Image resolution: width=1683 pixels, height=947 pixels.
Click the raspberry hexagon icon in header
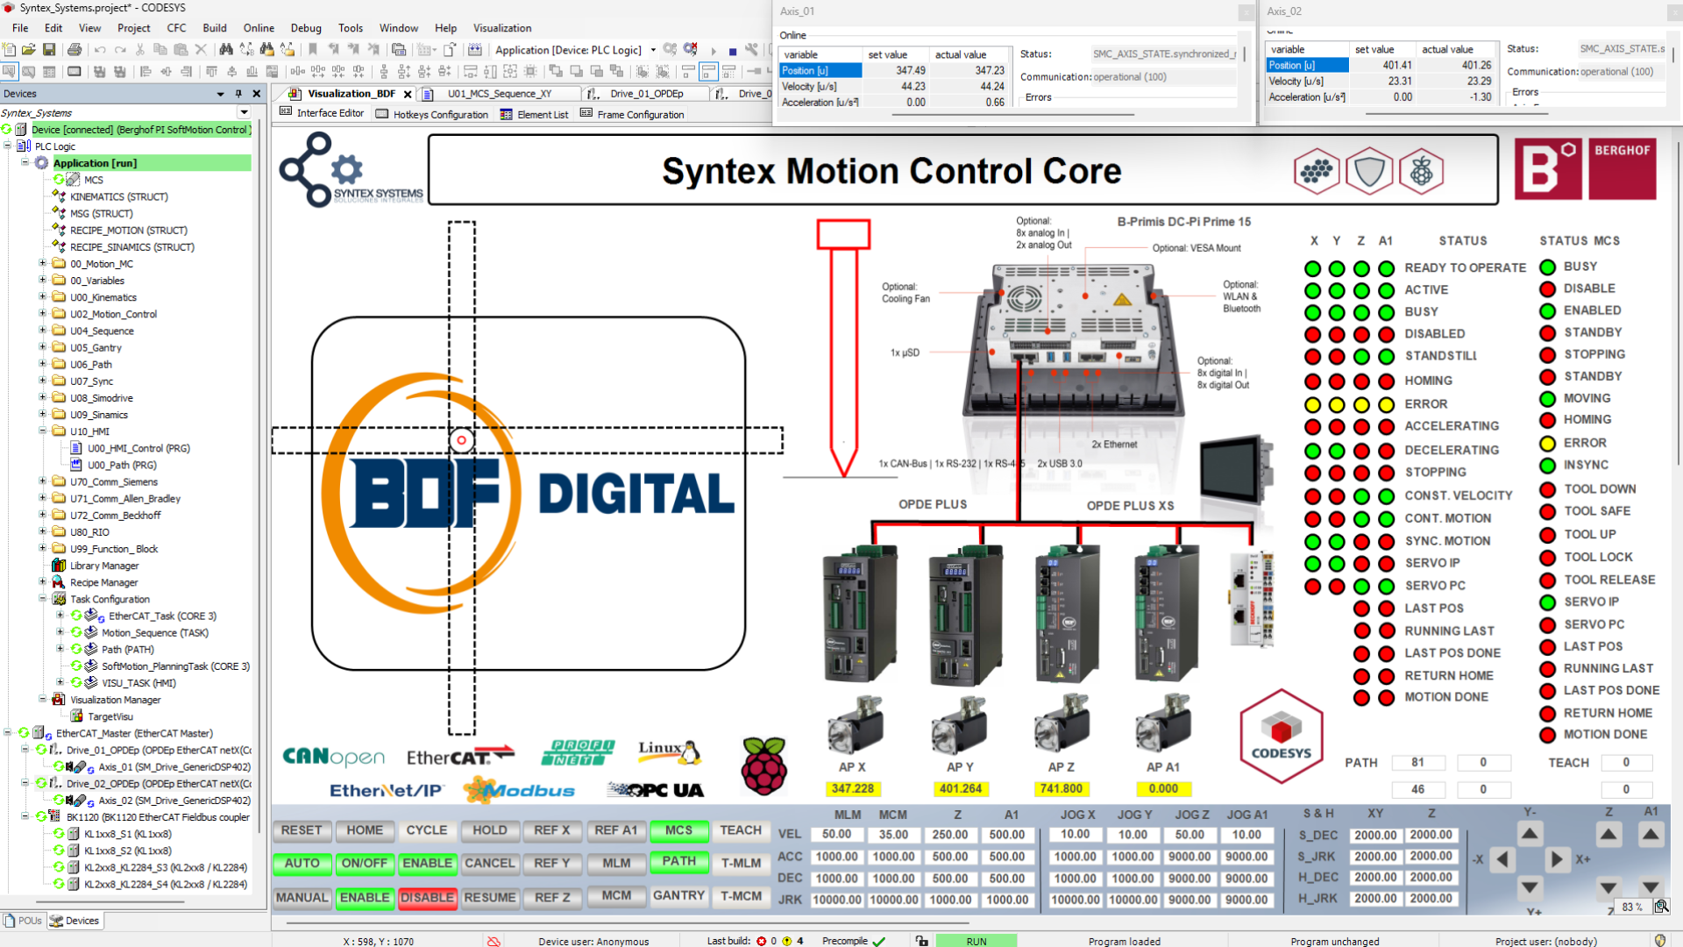[1421, 171]
